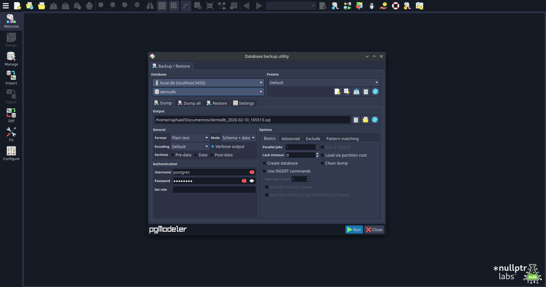Open the bug report toolbar icon

372,6
